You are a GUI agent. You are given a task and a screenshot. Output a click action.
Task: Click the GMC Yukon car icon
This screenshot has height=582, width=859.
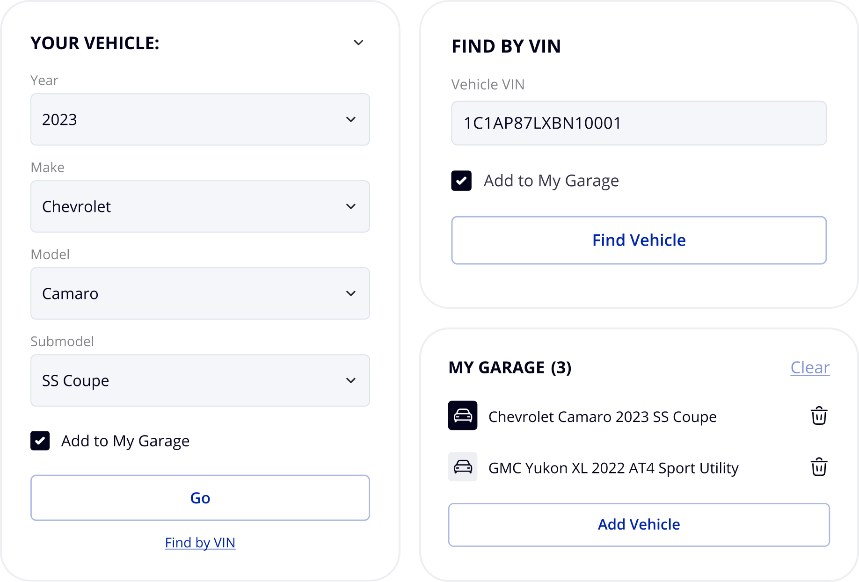click(x=463, y=467)
